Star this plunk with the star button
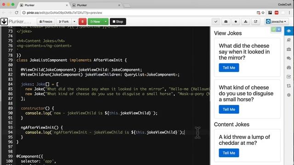Image resolution: width=294 pixels, height=165 pixels. point(236,22)
